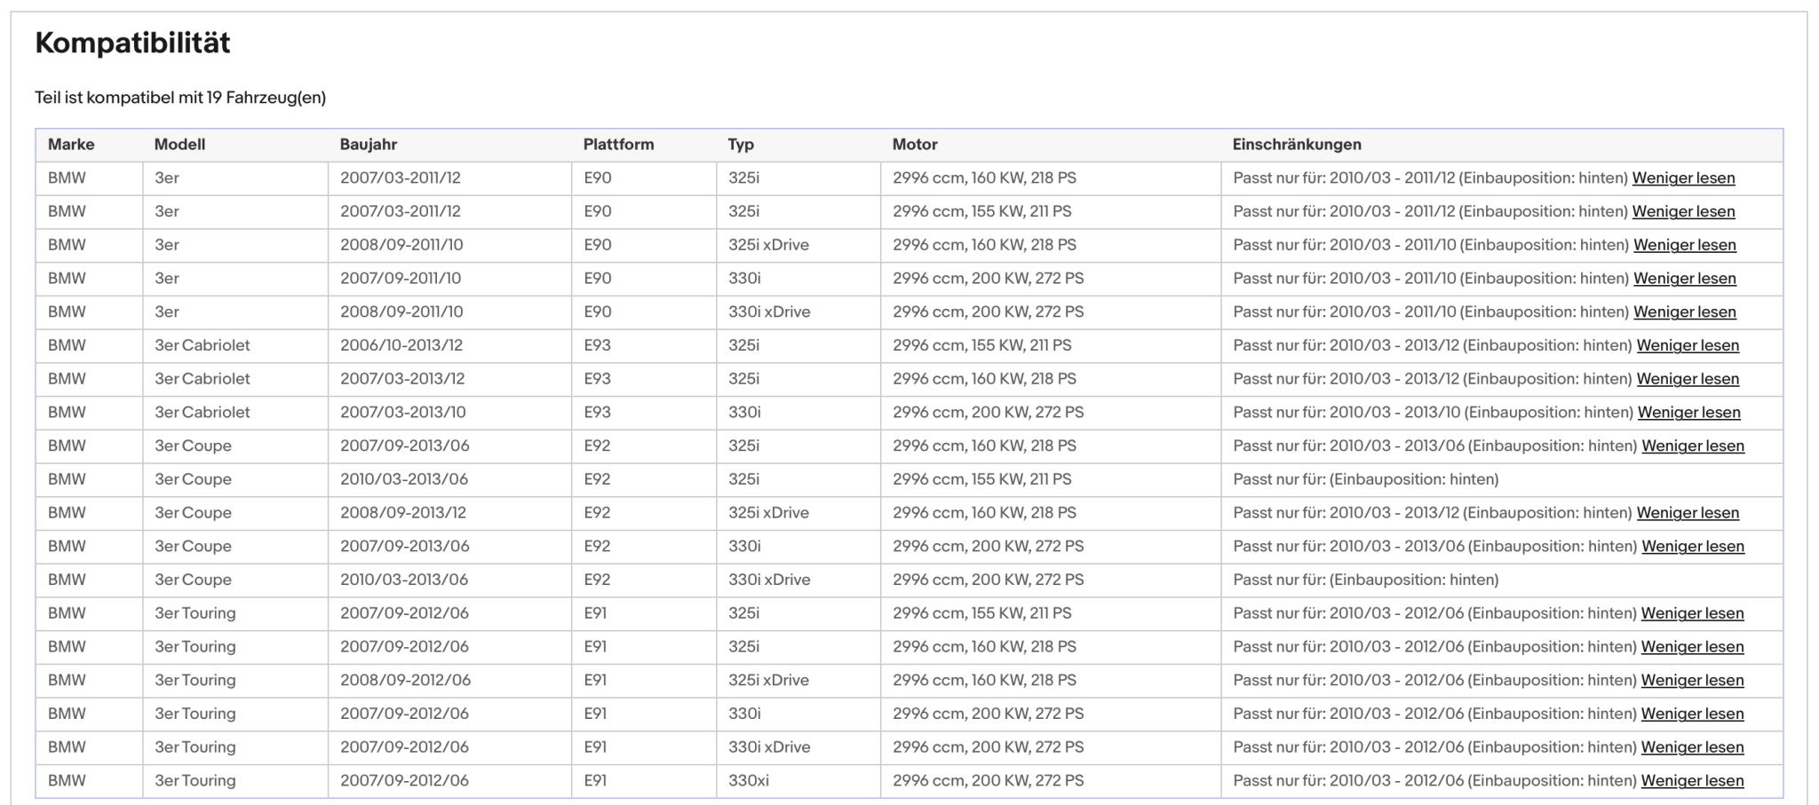This screenshot has height=805, width=1819.
Task: Collapse restriction for Touring 330i xDrive
Action: pos(1692,747)
